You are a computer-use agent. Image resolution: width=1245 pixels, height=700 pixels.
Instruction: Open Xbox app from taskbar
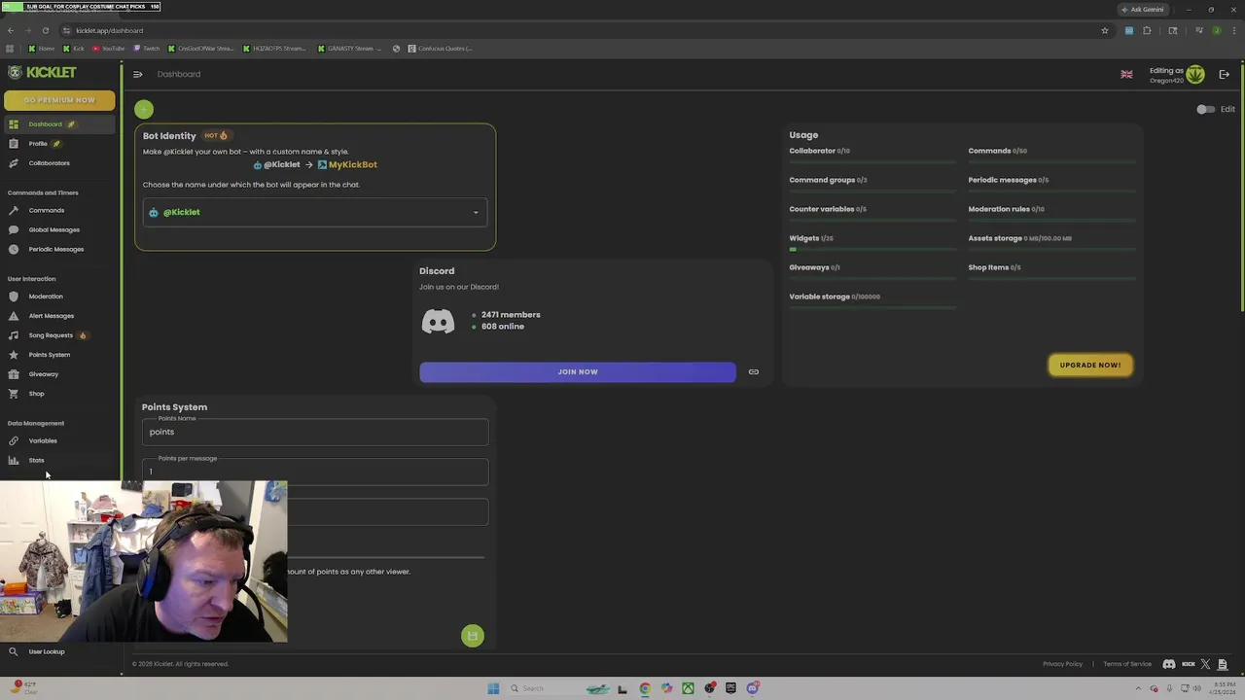pos(688,688)
